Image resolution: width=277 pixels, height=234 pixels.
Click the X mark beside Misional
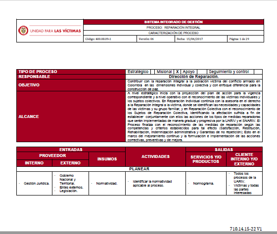coord(178,72)
